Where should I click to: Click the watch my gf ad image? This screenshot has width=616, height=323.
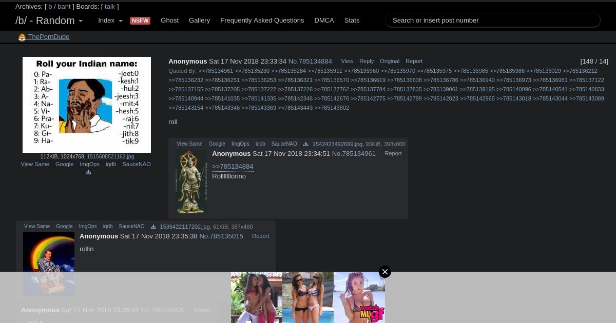359,297
